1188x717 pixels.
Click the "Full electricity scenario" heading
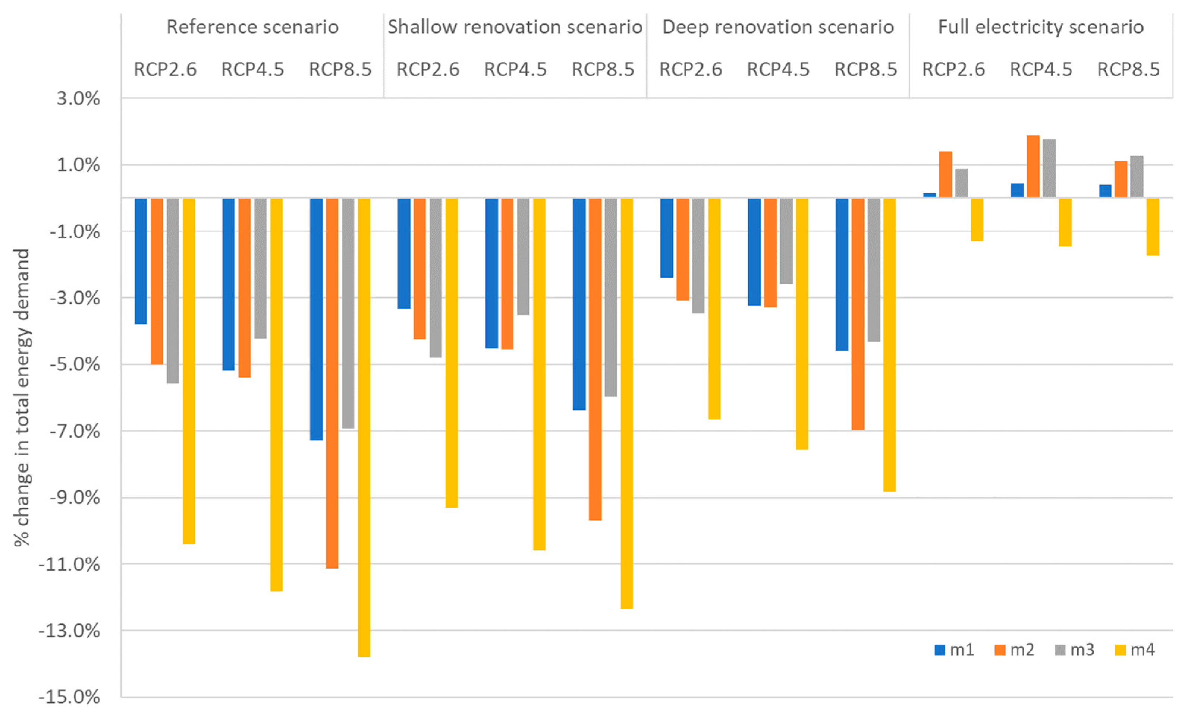pos(1040,27)
